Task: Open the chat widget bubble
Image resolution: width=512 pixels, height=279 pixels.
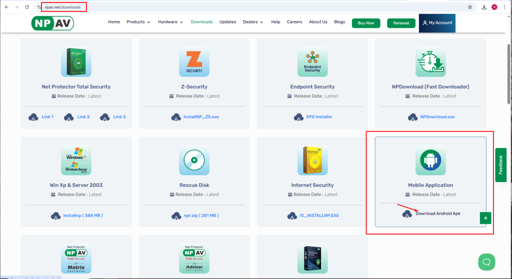Action: (486, 261)
